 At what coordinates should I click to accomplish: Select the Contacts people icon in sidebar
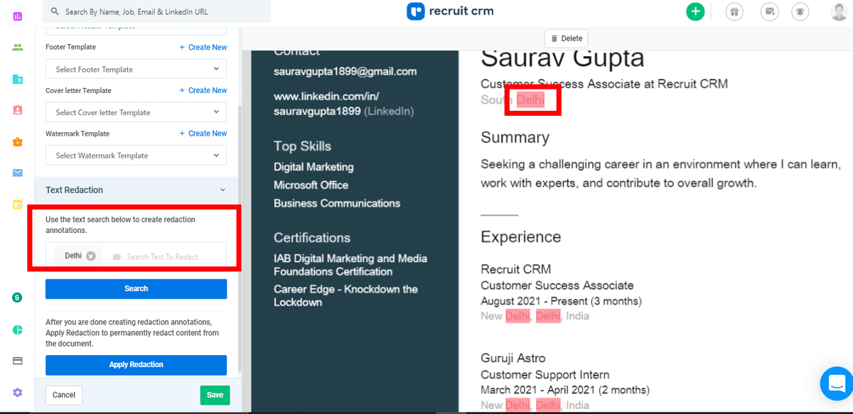tap(17, 48)
